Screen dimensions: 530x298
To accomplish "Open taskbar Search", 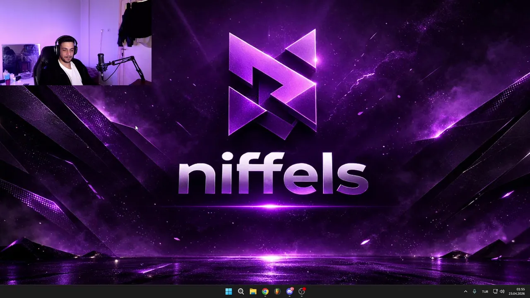I will pos(241,291).
